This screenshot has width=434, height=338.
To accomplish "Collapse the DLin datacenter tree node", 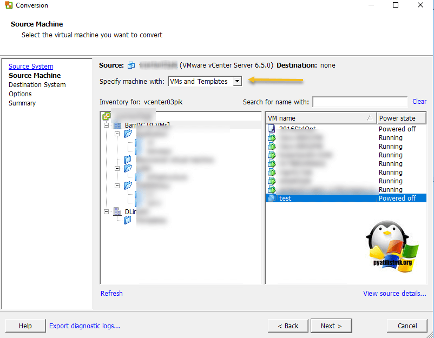I will point(107,212).
